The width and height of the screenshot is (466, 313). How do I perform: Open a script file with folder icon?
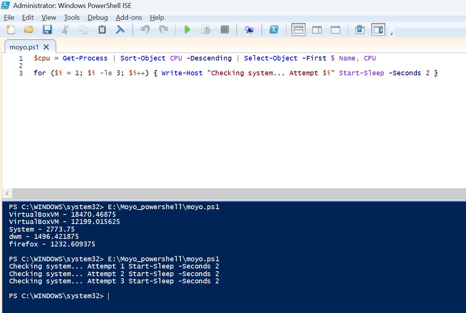tap(29, 29)
